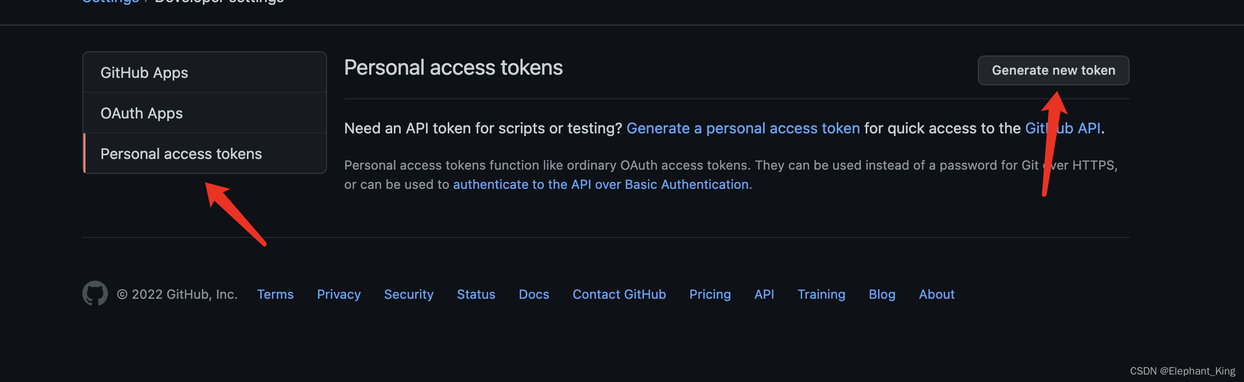The width and height of the screenshot is (1244, 382).
Task: Open authenticate to the API over Basic Authentication link
Action: [601, 185]
